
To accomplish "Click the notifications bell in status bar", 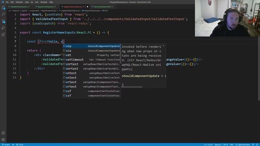I will (257, 145).
